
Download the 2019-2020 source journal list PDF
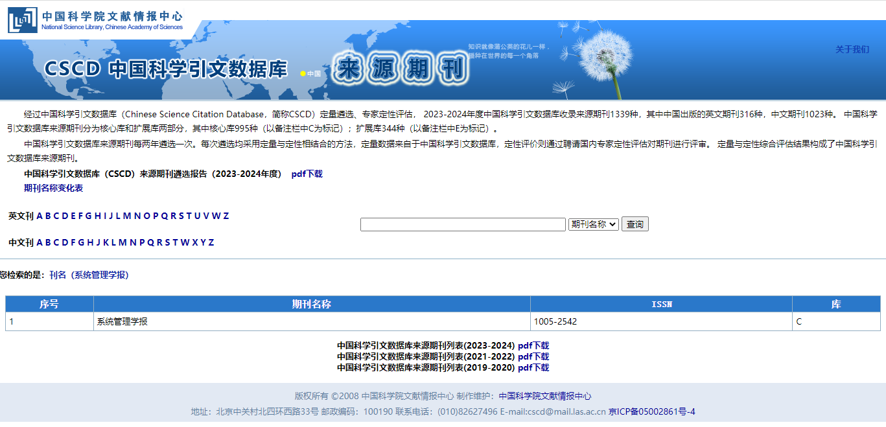pos(533,367)
